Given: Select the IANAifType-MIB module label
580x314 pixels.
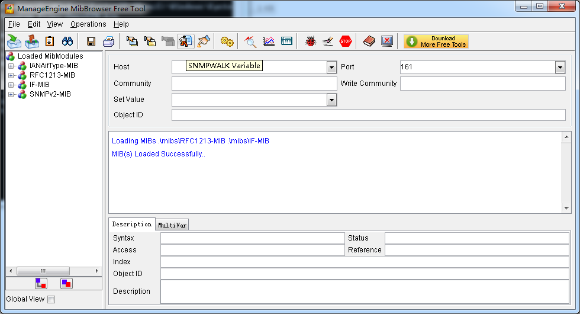Looking at the screenshot, I should [x=54, y=66].
